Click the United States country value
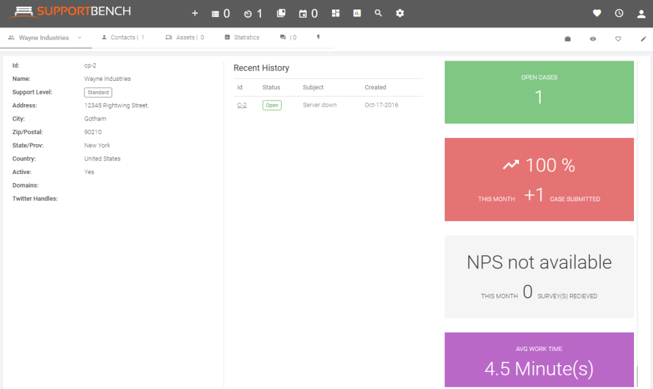This screenshot has width=653, height=389. (102, 158)
